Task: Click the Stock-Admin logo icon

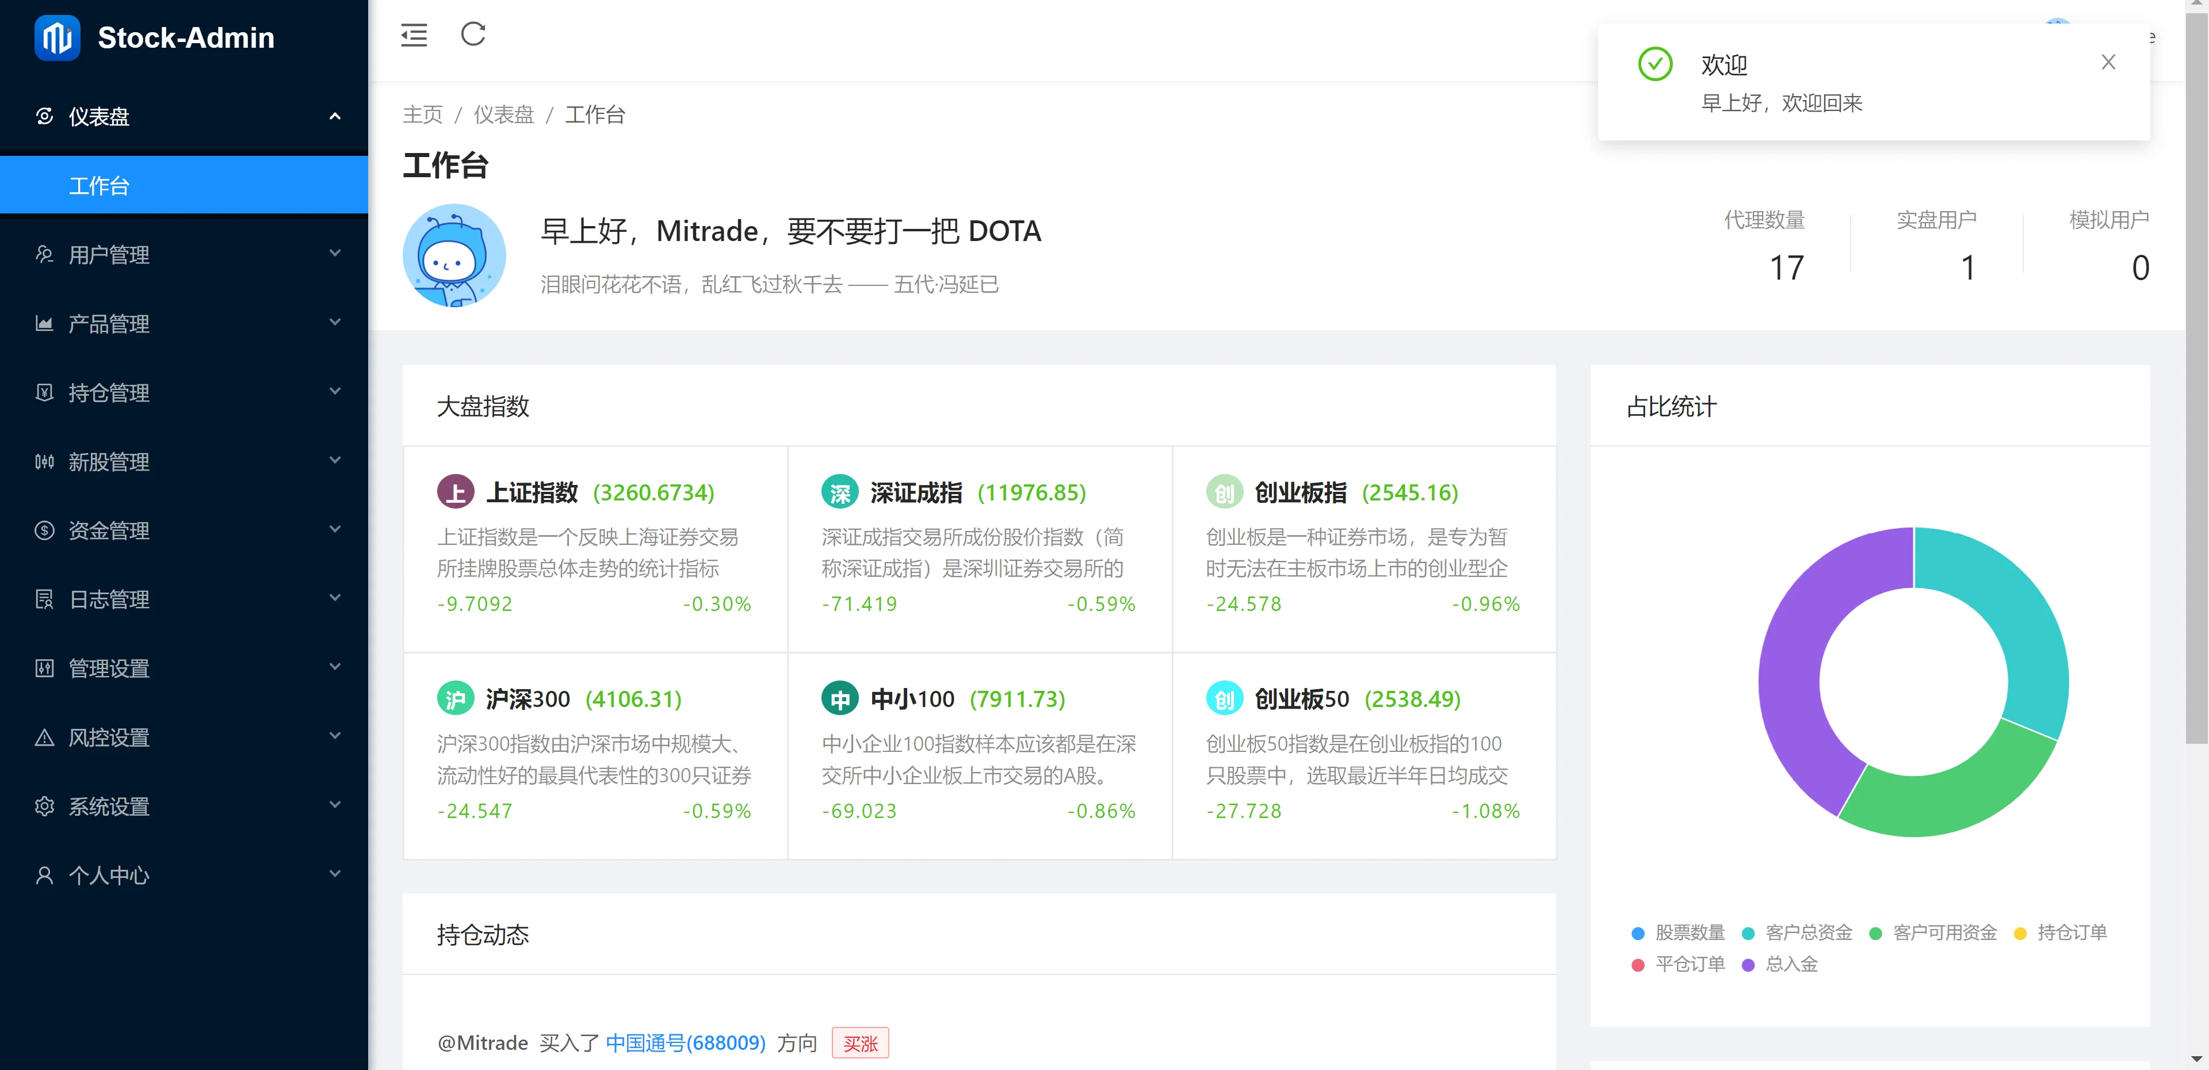Action: click(56, 38)
